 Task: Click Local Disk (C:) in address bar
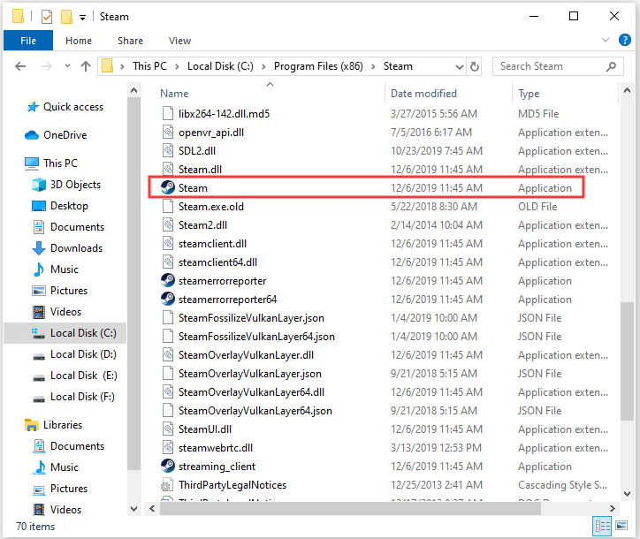coord(220,66)
